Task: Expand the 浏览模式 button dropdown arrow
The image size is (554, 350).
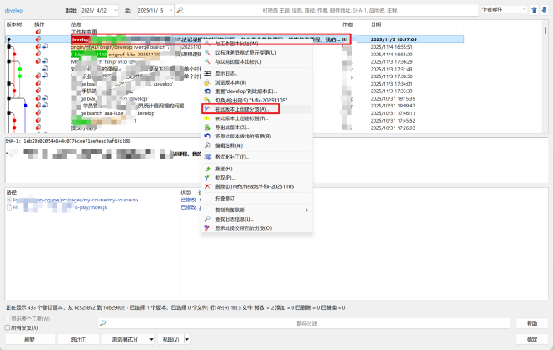Action: click(x=151, y=339)
